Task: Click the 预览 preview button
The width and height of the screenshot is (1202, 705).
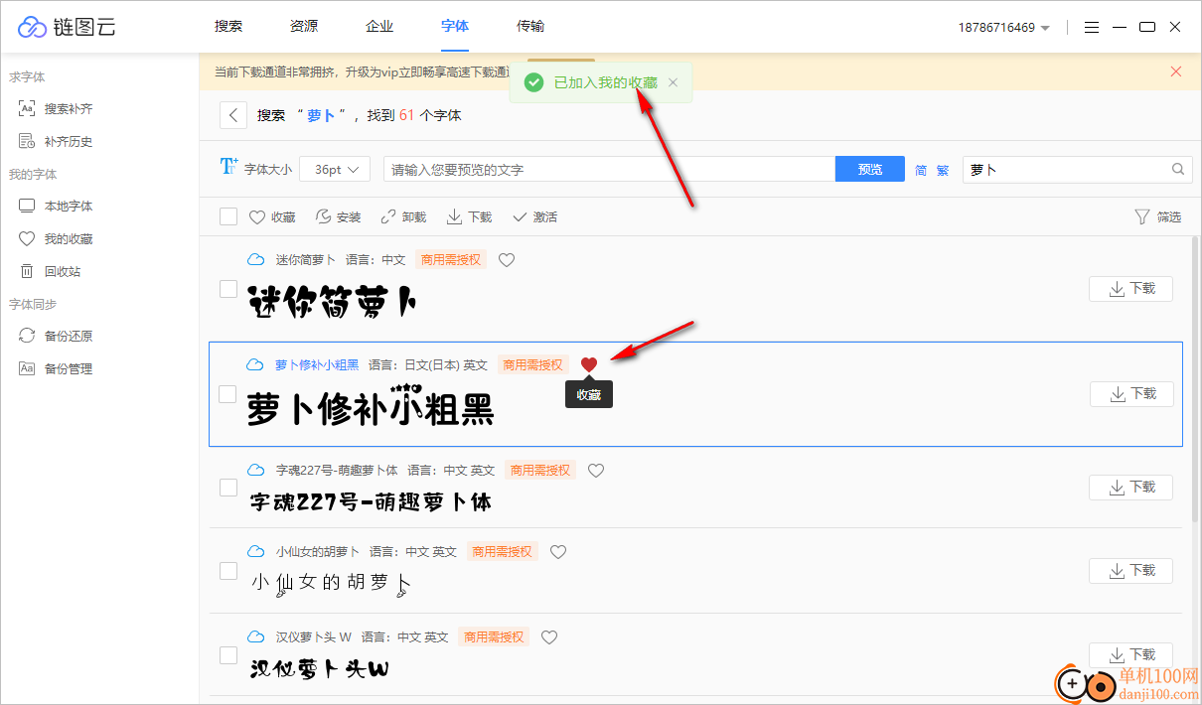Action: [869, 169]
